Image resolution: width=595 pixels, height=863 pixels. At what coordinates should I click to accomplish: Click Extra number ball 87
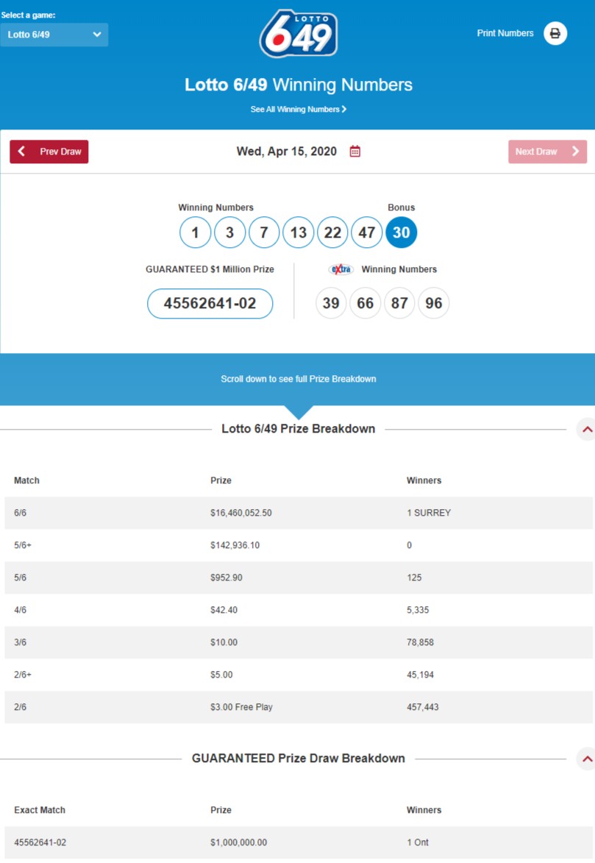pyautogui.click(x=399, y=303)
